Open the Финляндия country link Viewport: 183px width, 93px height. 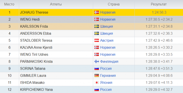[x=109, y=62]
